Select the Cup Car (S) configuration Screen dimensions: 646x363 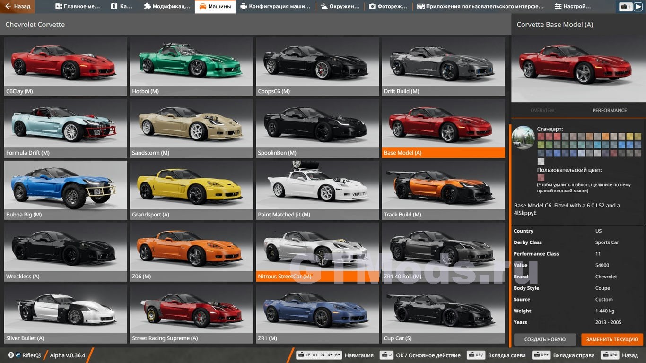[x=444, y=314]
